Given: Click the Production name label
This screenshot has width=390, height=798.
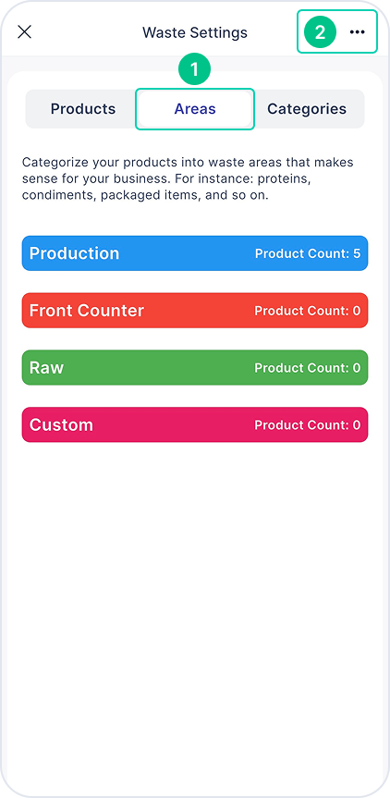Looking at the screenshot, I should pos(74,253).
